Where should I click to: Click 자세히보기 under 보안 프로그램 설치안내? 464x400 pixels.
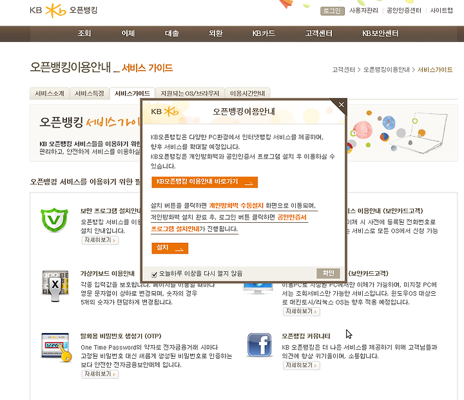[101, 240]
